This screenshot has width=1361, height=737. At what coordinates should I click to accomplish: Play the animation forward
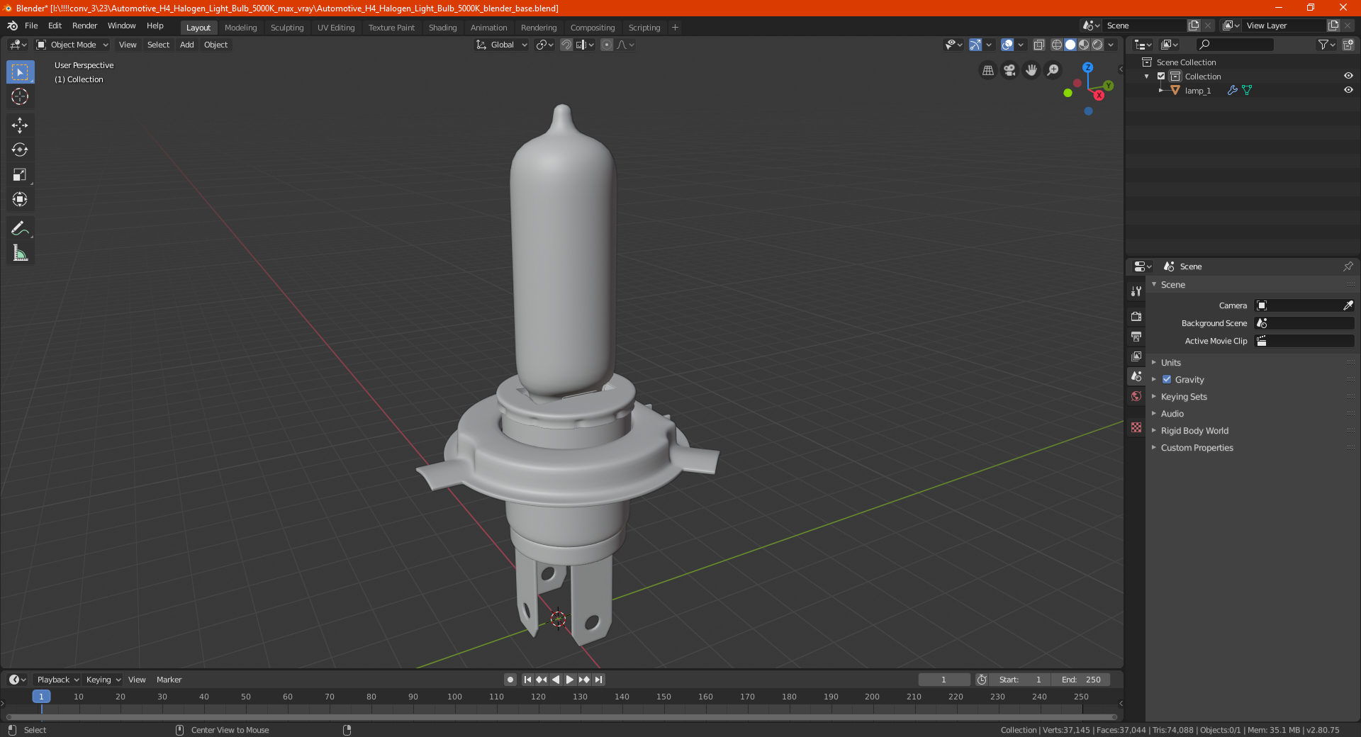point(569,680)
